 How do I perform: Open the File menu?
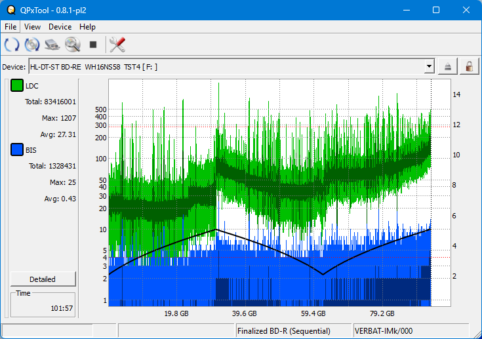10,27
